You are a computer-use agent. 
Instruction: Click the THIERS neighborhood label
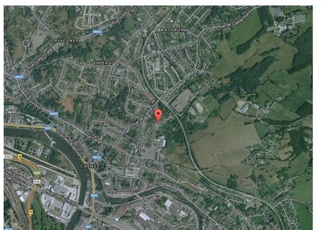coord(103,63)
